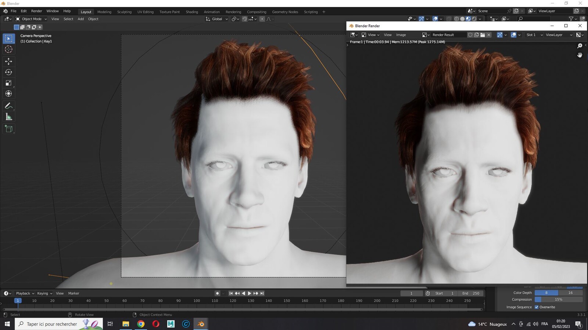This screenshot has height=330, width=588.
Task: Click the hand pan icon in the render window
Action: [x=580, y=55]
